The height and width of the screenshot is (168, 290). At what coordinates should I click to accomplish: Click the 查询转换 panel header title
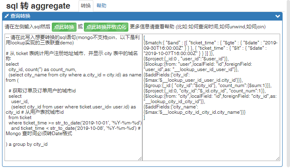pos(20,16)
